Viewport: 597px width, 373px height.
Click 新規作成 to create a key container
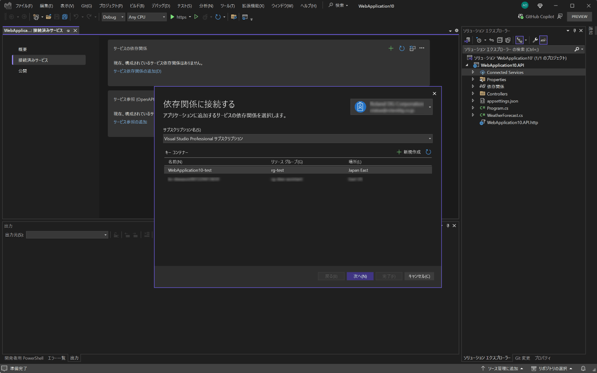[409, 152]
